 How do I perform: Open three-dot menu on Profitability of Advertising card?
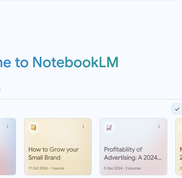tap(159, 126)
